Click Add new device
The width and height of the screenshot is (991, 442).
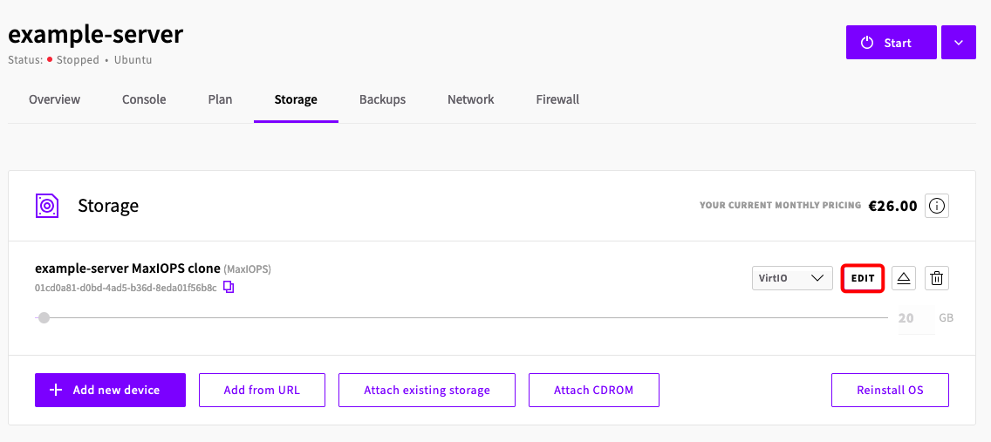(x=110, y=391)
